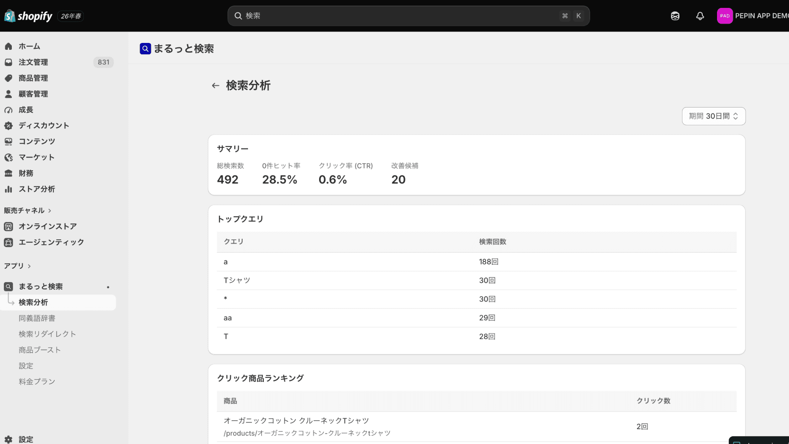Click the bottom 設定 gear icon
Screen dimensions: 789x444
pos(8,439)
